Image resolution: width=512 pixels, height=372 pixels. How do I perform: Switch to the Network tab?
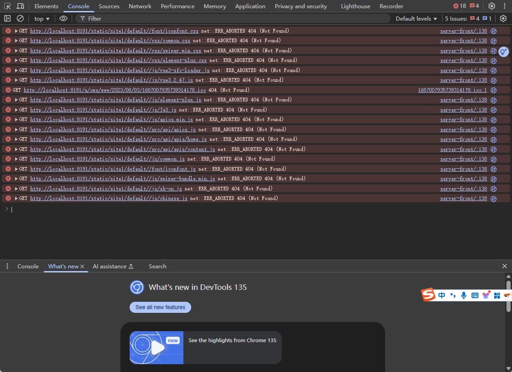[x=140, y=6]
